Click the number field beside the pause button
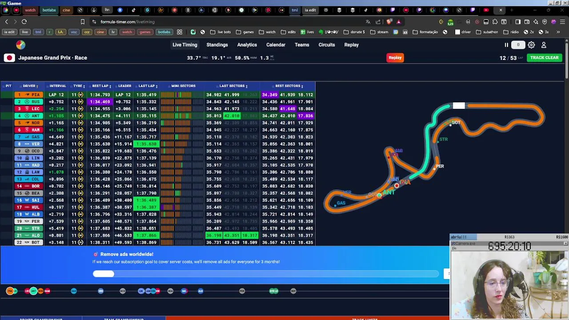 point(518,45)
